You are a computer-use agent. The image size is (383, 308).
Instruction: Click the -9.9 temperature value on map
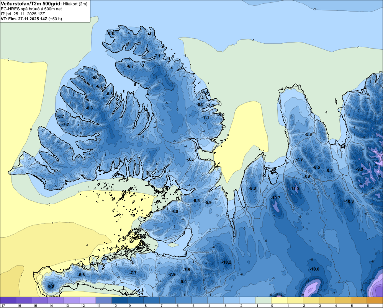point(360,169)
